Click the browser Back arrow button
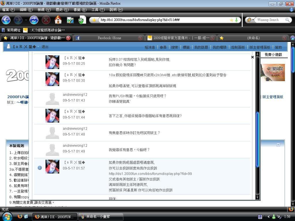 click(x=6, y=20)
